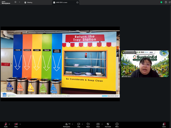Expand share options arrow next to Share
The image size is (171, 128).
(102, 124)
